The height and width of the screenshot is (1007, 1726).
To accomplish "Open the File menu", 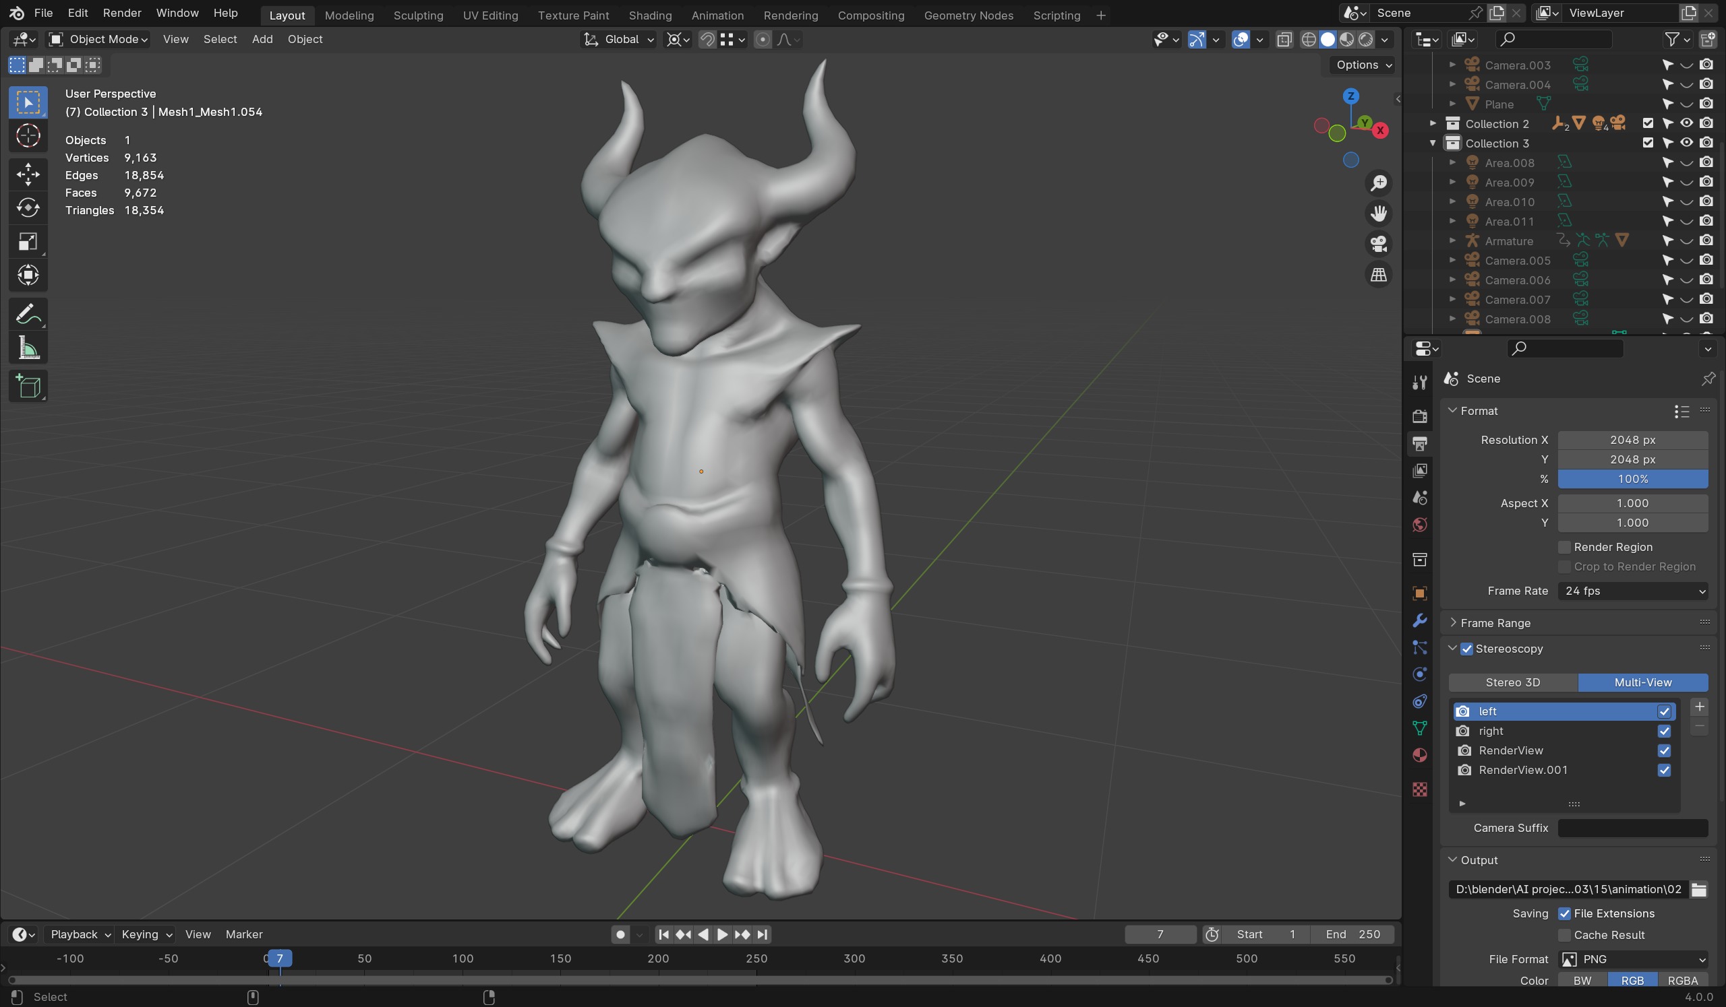I will [43, 13].
